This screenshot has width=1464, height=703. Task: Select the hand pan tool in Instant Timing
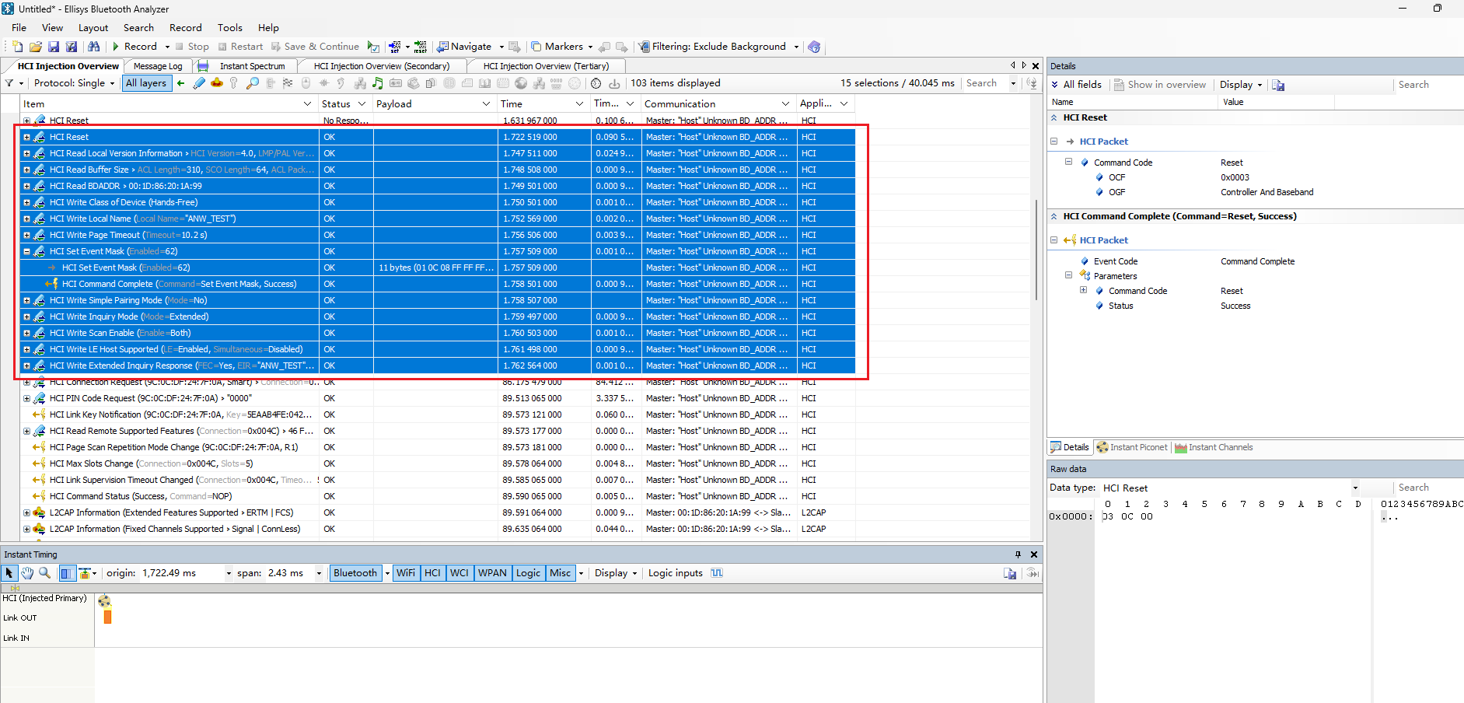click(27, 573)
